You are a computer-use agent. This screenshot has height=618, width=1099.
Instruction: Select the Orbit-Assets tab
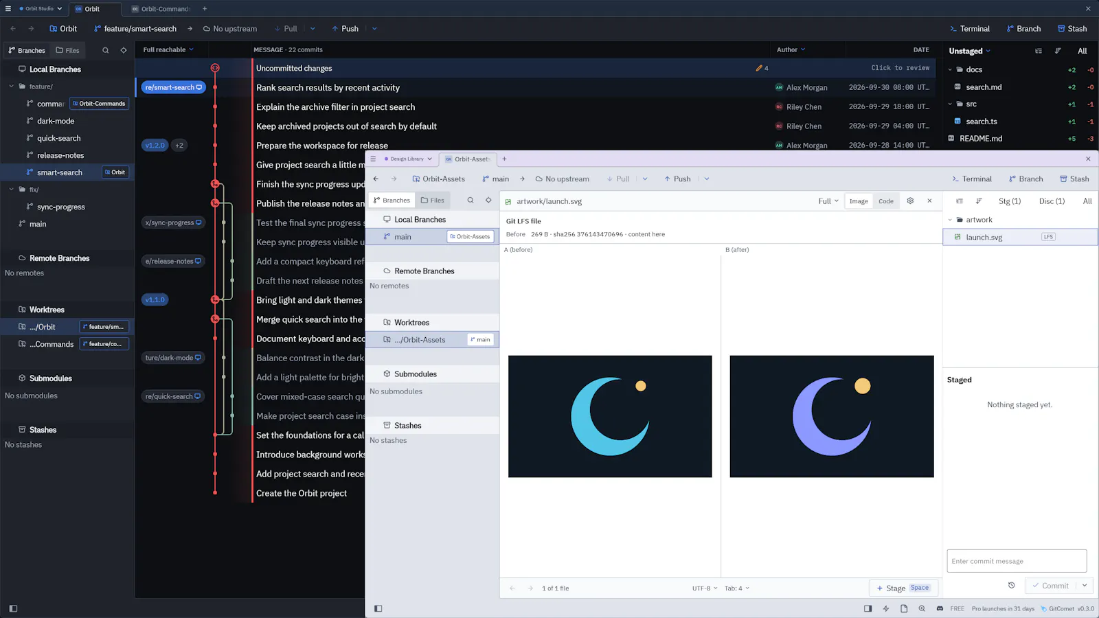click(468, 159)
